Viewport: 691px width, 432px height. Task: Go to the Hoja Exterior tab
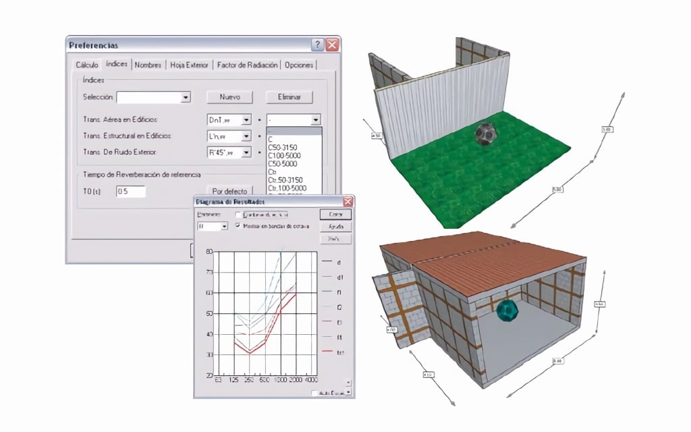(190, 65)
